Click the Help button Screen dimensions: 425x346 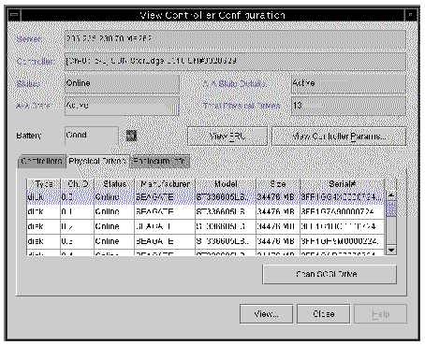click(381, 314)
